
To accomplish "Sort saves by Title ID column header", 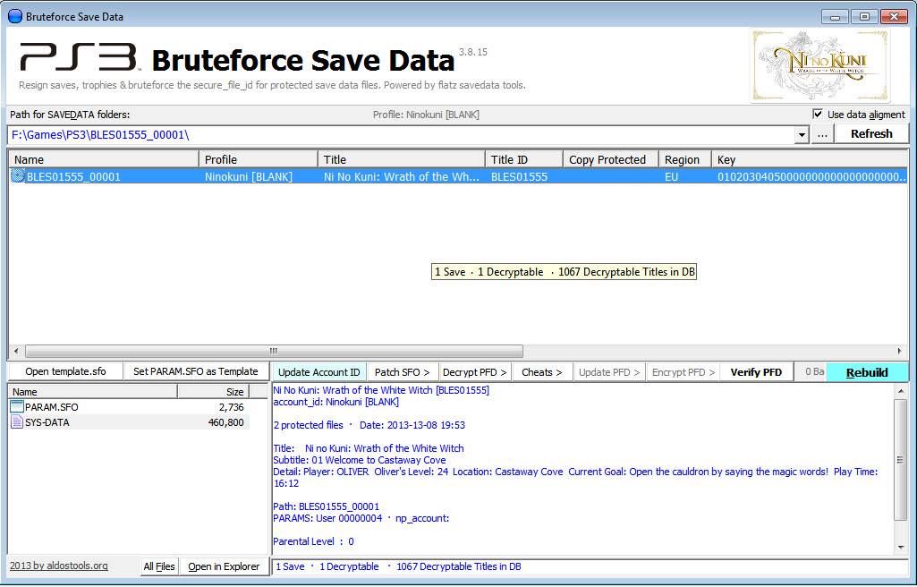I will [x=524, y=159].
